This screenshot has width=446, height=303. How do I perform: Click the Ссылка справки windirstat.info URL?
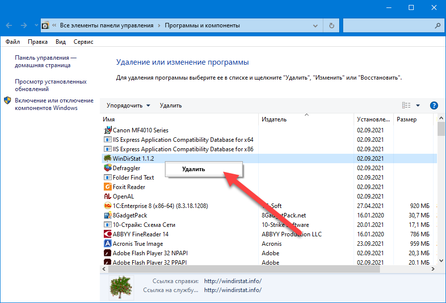coord(233,281)
